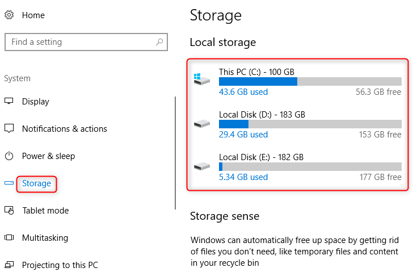
Task: Open the Tablet mode settings page
Action: [x=45, y=211]
